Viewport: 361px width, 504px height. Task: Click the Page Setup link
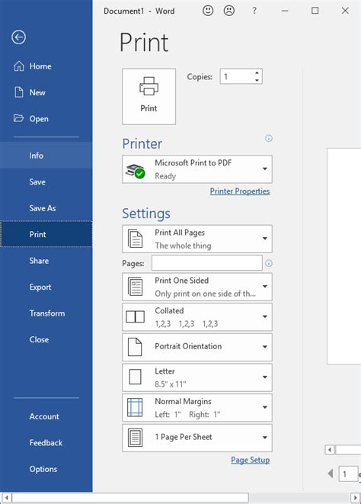(x=251, y=460)
